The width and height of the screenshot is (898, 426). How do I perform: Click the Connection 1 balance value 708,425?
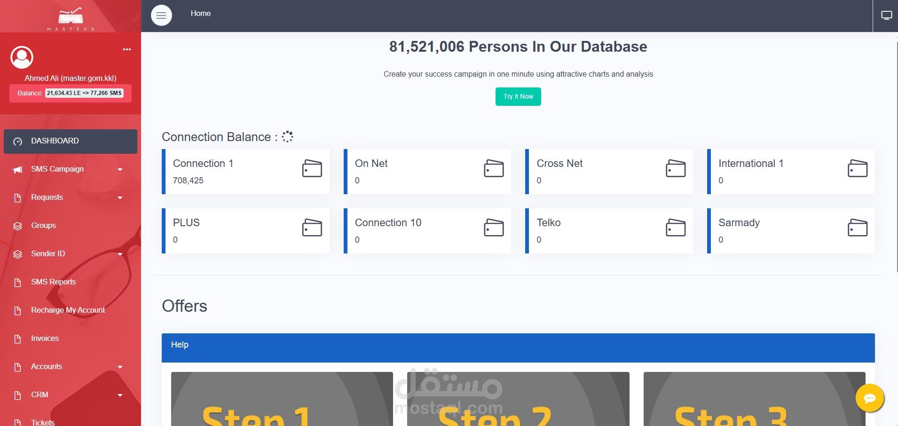pyautogui.click(x=188, y=181)
